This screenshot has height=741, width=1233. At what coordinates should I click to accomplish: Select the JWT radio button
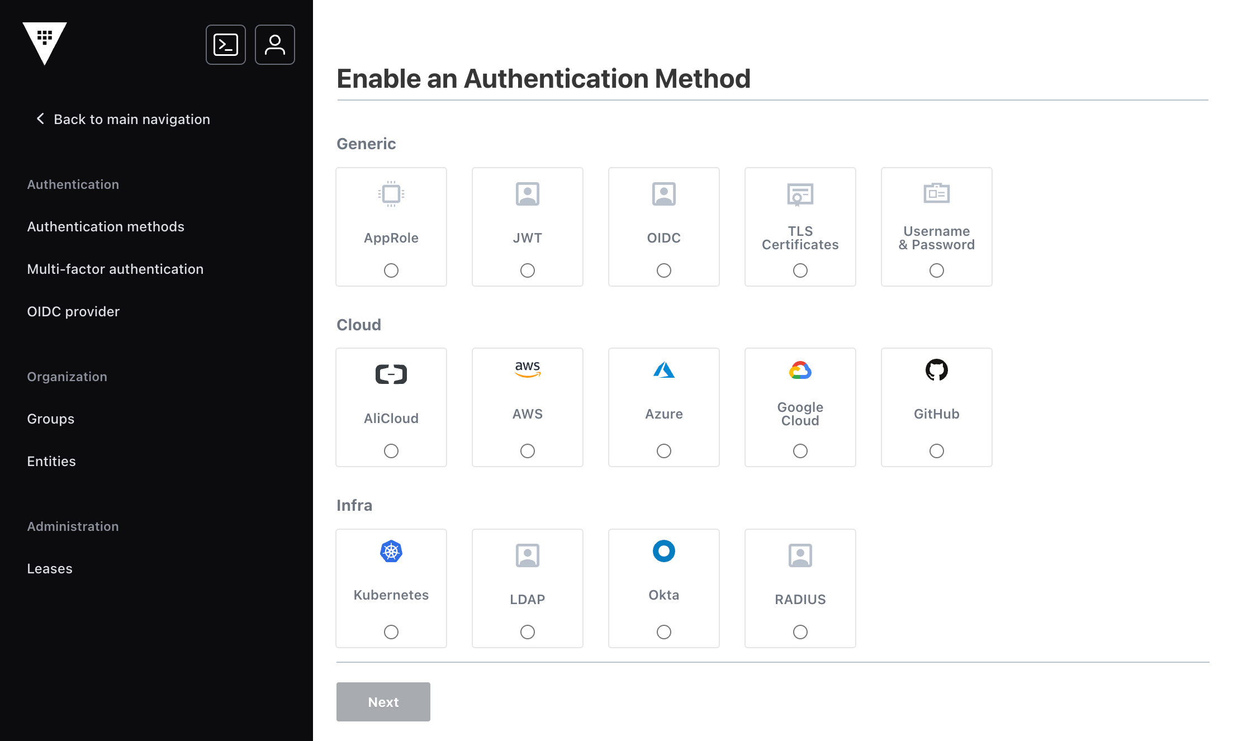tap(528, 270)
